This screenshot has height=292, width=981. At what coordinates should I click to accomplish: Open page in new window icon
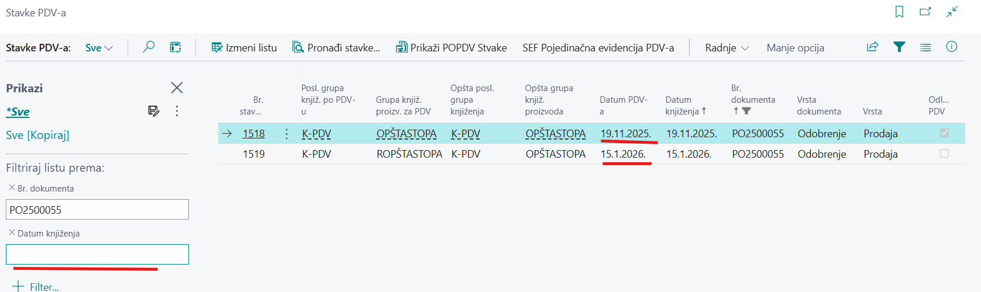(925, 12)
